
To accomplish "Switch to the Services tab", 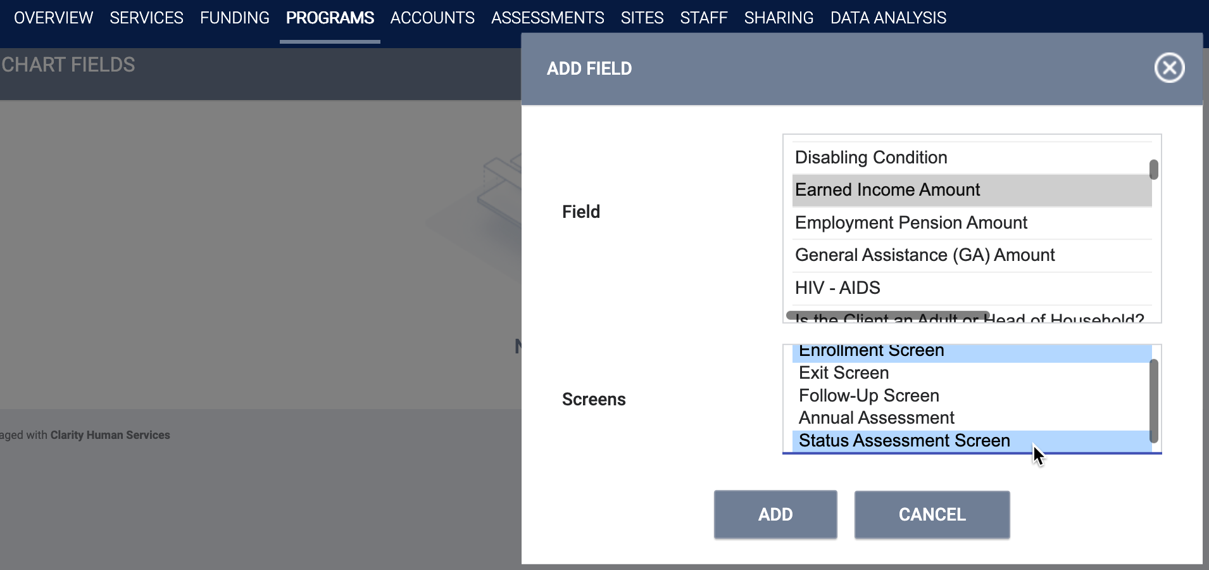I will coord(146,18).
